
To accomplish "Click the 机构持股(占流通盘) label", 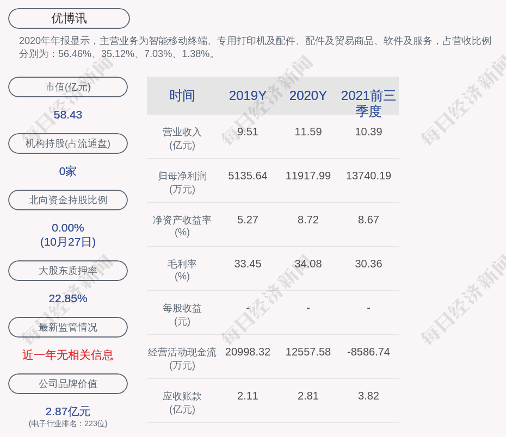I will (68, 143).
